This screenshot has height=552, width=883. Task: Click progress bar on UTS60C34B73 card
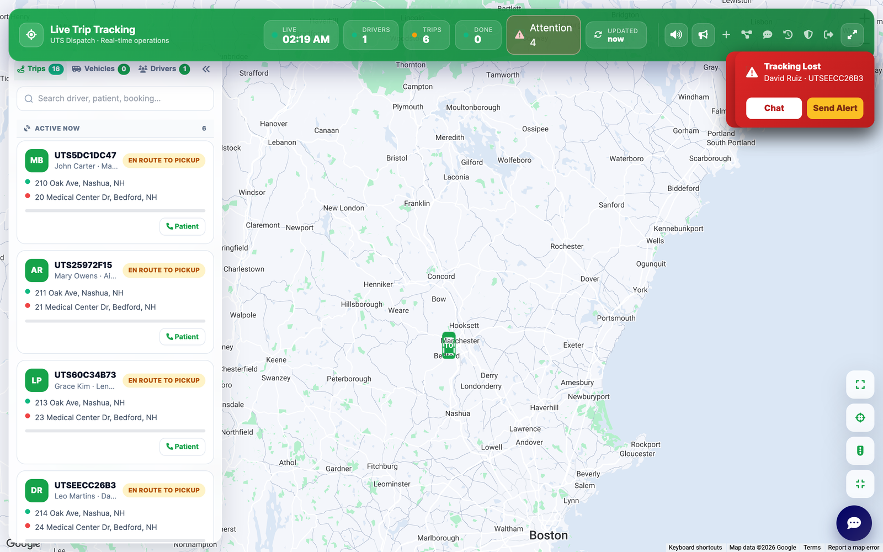[115, 431]
